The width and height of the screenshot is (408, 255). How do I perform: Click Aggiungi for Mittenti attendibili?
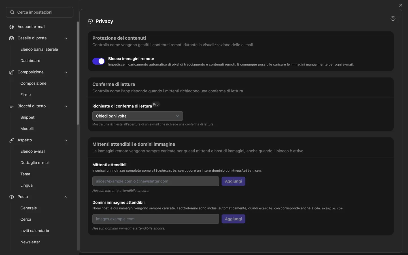(x=233, y=181)
